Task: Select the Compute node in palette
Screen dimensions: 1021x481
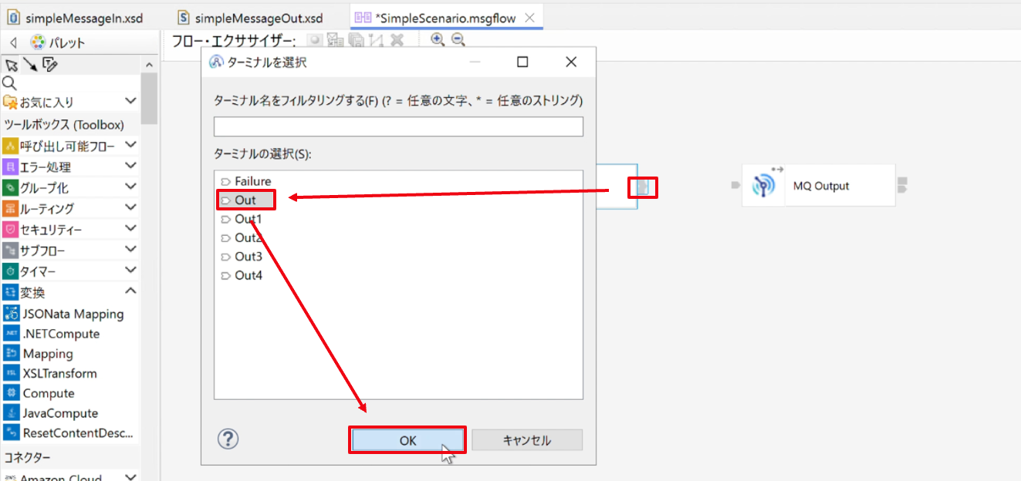Action: (39, 393)
